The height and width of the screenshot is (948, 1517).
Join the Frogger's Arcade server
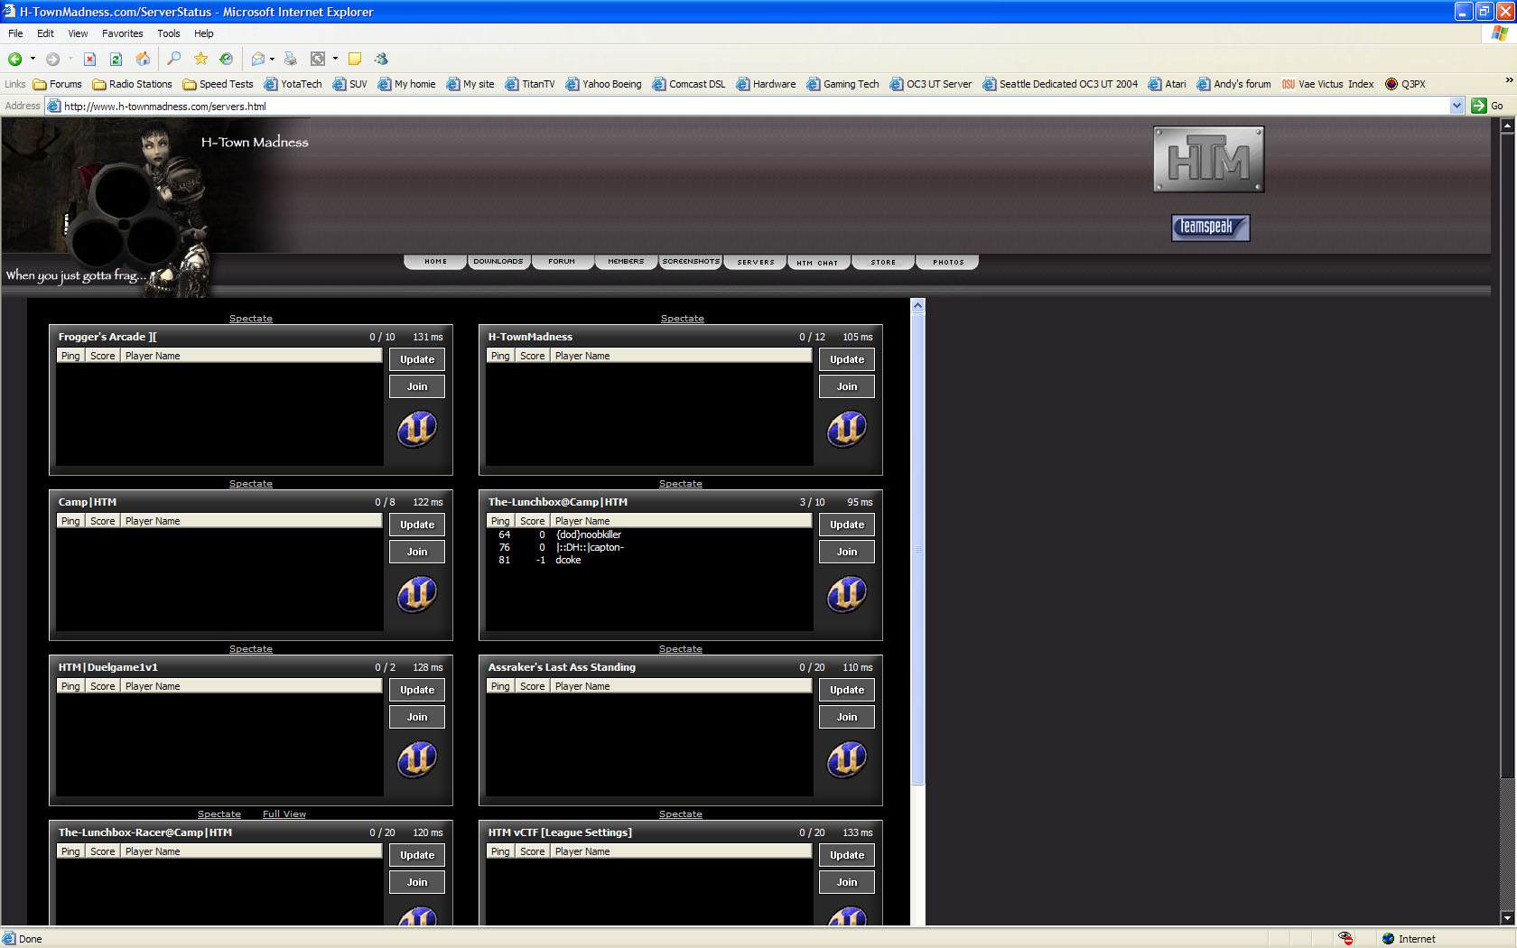[x=417, y=386]
